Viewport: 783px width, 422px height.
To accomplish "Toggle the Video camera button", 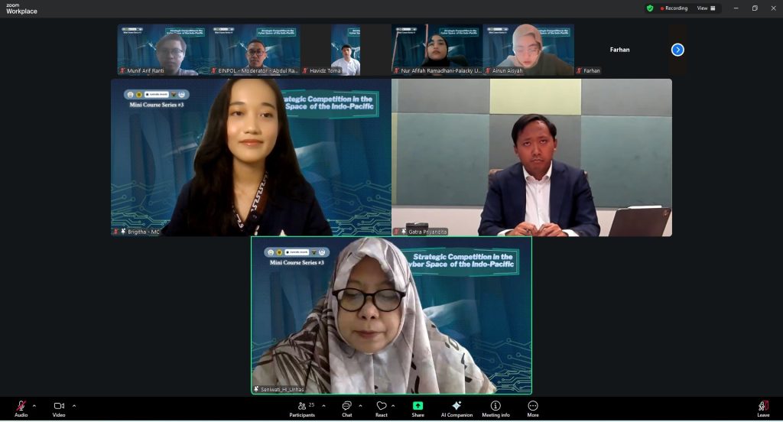I will coord(59,406).
